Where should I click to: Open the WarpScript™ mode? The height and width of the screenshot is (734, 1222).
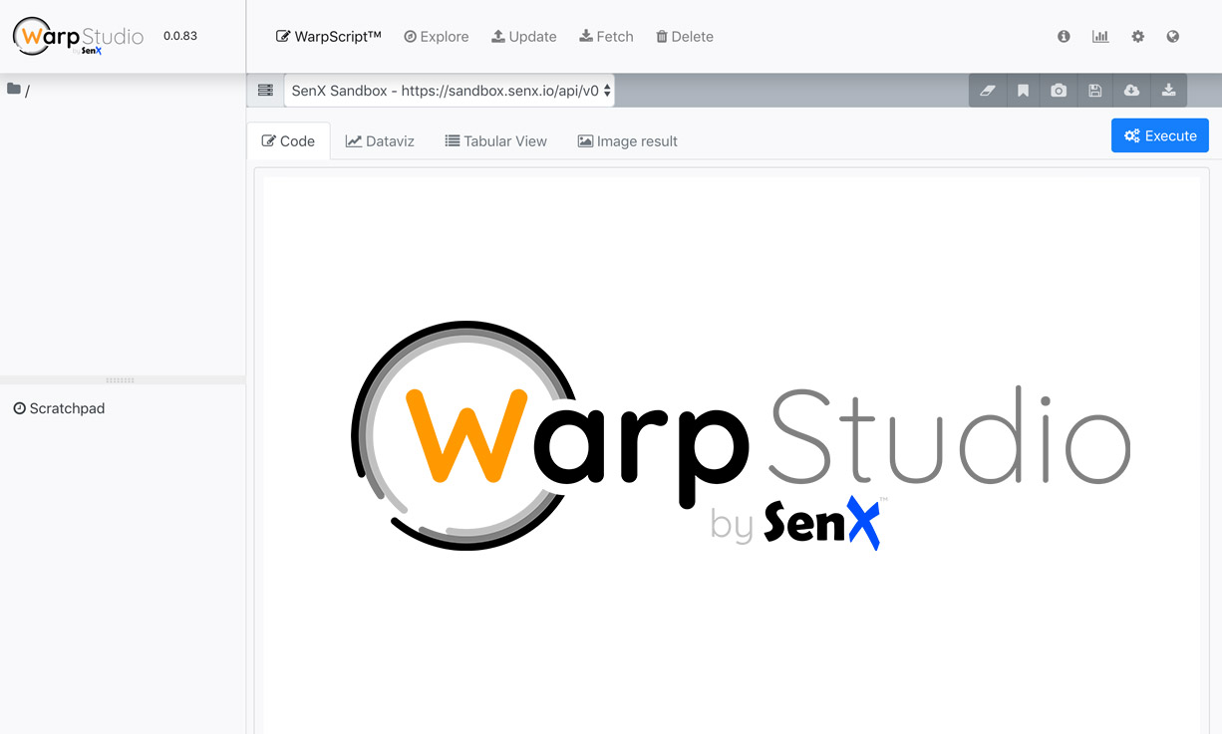329,37
